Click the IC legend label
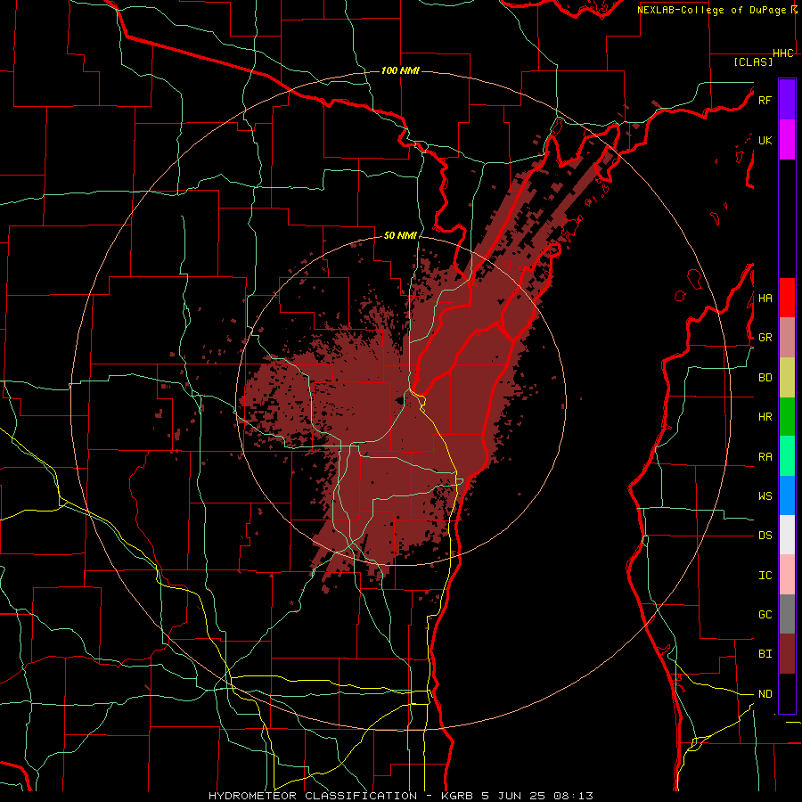Image resolution: width=802 pixels, height=802 pixels. click(x=765, y=576)
